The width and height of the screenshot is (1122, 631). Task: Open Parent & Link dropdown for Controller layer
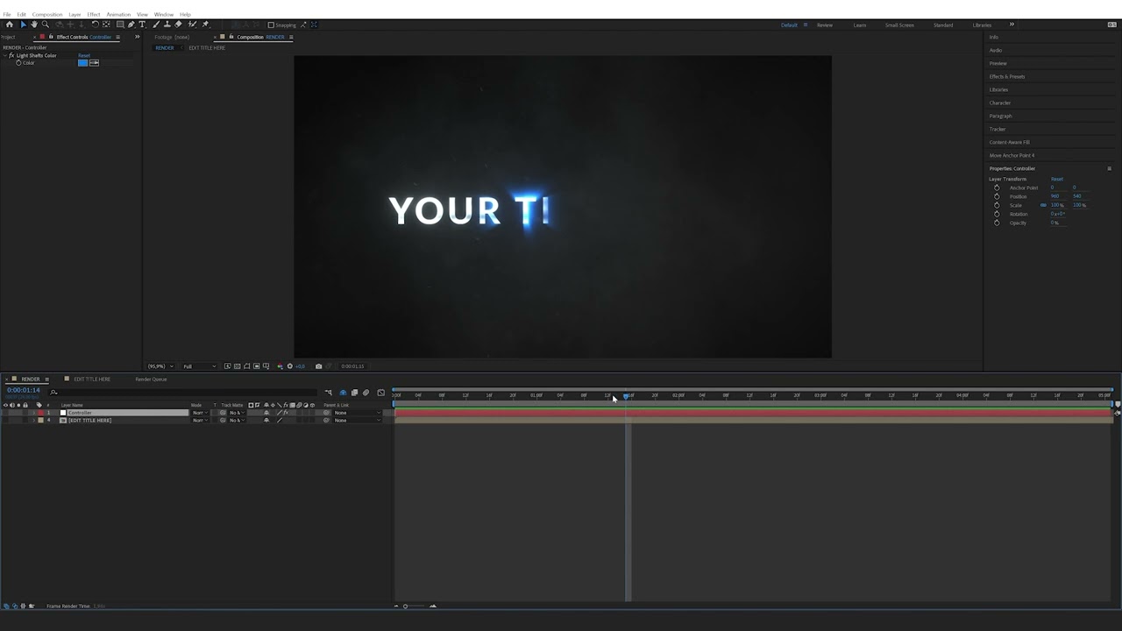tap(357, 413)
